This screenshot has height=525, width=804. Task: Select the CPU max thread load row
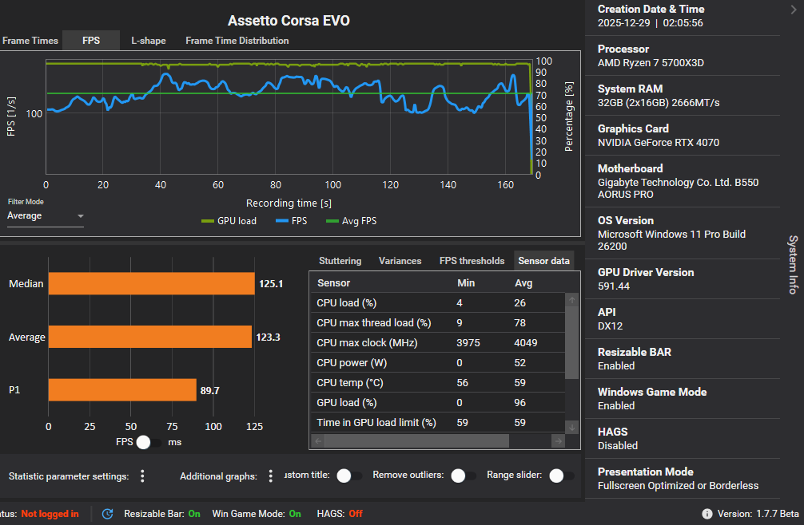(437, 323)
